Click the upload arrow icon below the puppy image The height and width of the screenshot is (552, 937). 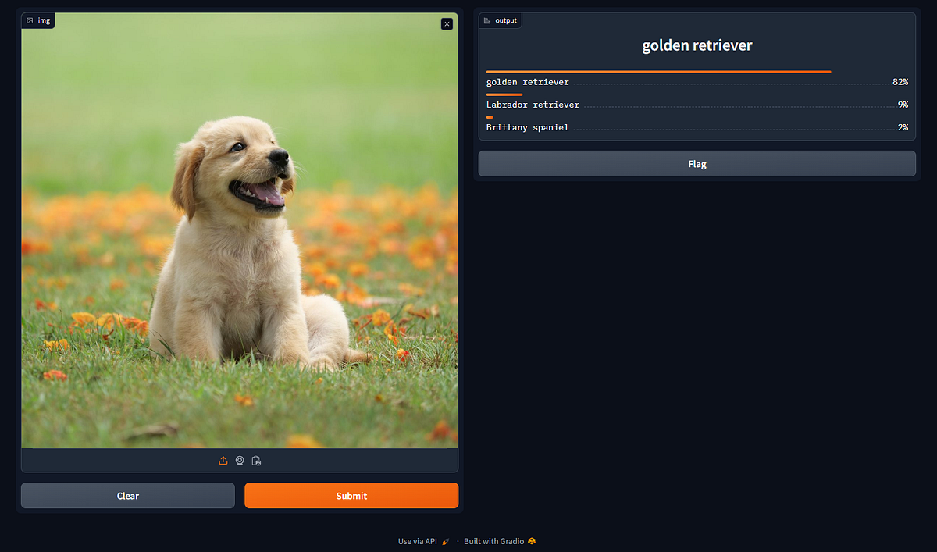coord(223,461)
